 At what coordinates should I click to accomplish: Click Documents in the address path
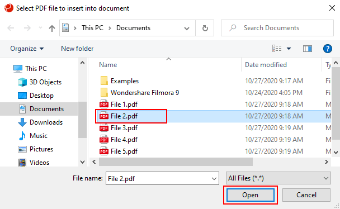133,28
